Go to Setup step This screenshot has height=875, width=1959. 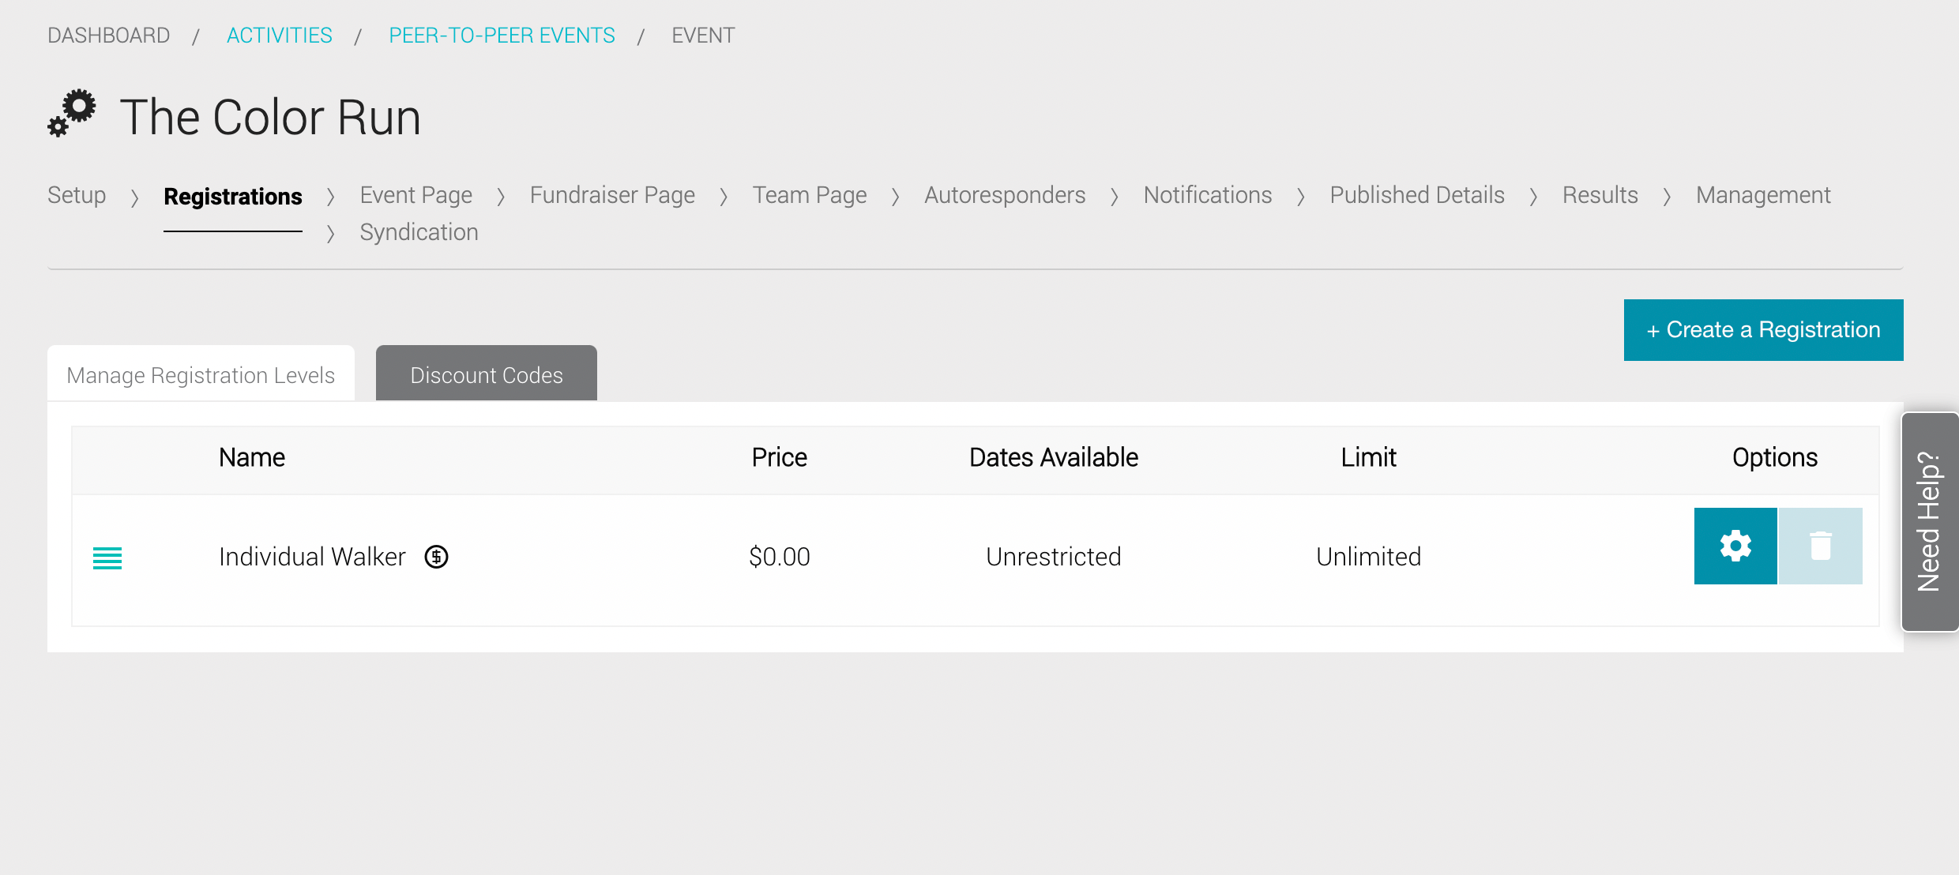coord(77,195)
